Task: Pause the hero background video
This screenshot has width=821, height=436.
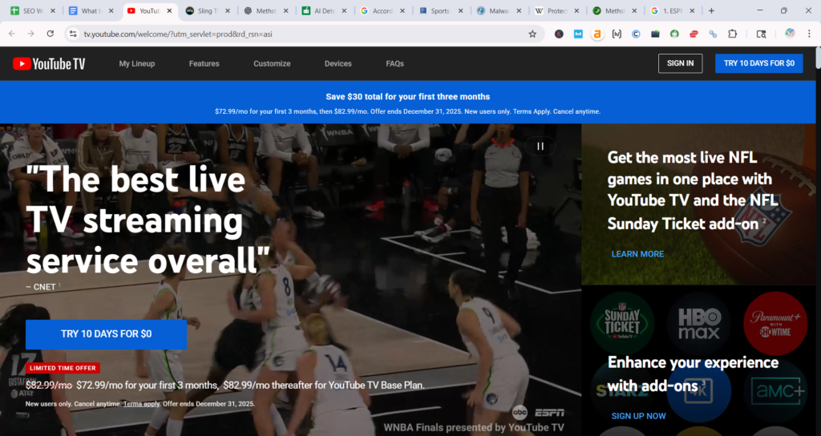Action: tap(540, 146)
